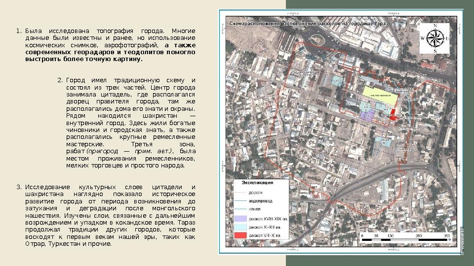This screenshot has height=266, width=474.
Task: Click the compass rose on the map
Action: (434, 38)
